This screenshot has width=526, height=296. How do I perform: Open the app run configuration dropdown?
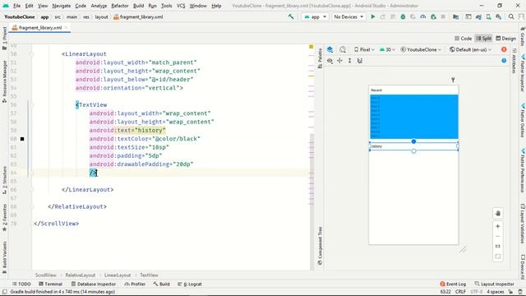tap(315, 16)
